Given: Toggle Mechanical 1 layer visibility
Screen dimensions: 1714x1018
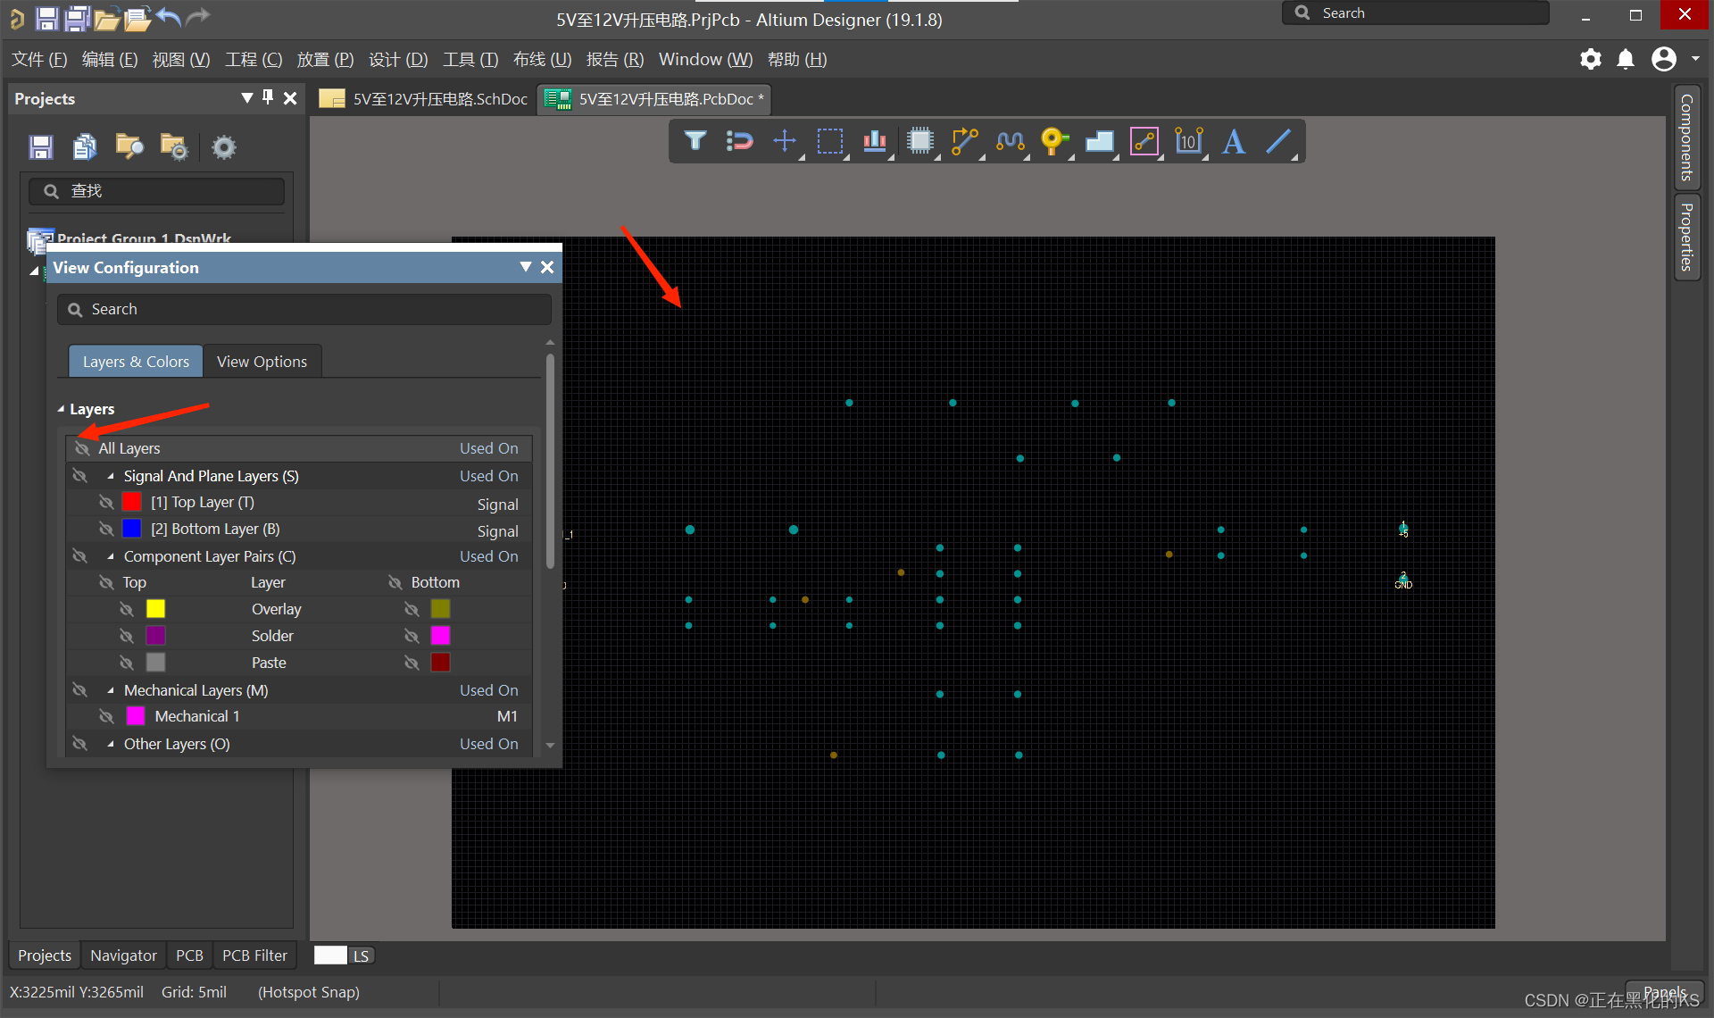Looking at the screenshot, I should click(x=106, y=716).
